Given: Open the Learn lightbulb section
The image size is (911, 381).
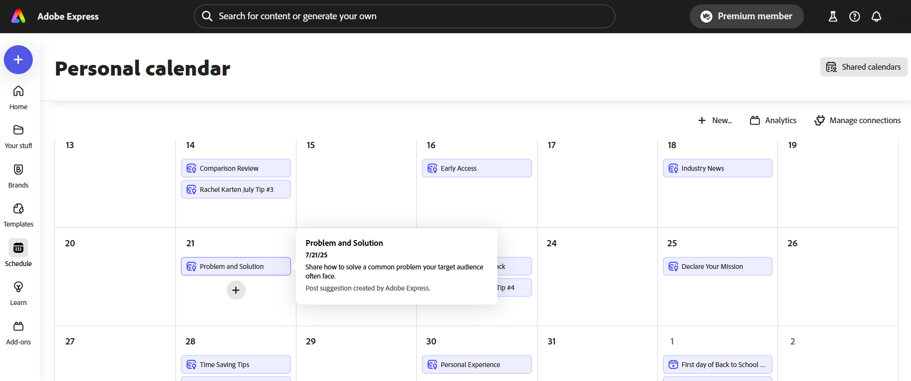Looking at the screenshot, I should tap(18, 293).
